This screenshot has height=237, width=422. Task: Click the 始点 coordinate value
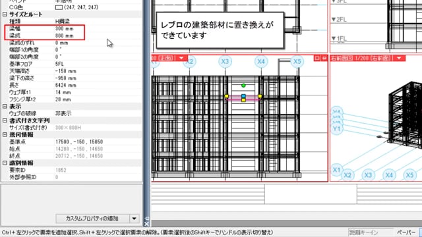coord(79,149)
